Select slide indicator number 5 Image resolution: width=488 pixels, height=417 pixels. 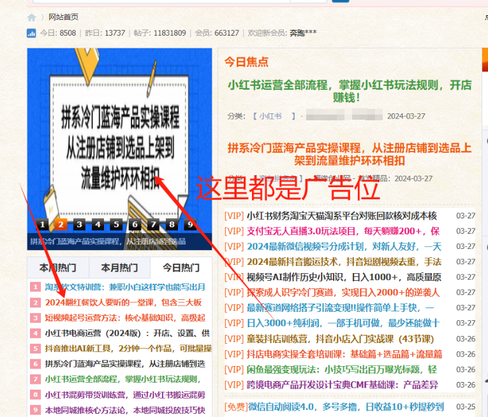coord(116,224)
